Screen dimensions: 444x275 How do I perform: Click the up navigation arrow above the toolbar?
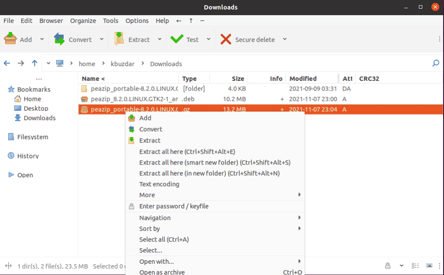[x=191, y=20]
